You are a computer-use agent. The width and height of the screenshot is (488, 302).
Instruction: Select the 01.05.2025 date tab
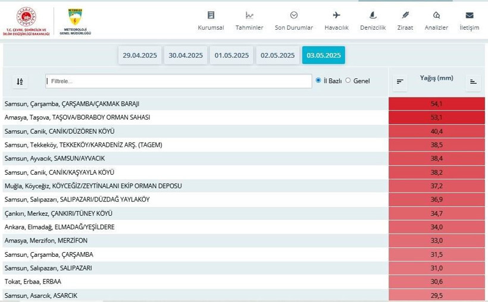pyautogui.click(x=232, y=55)
